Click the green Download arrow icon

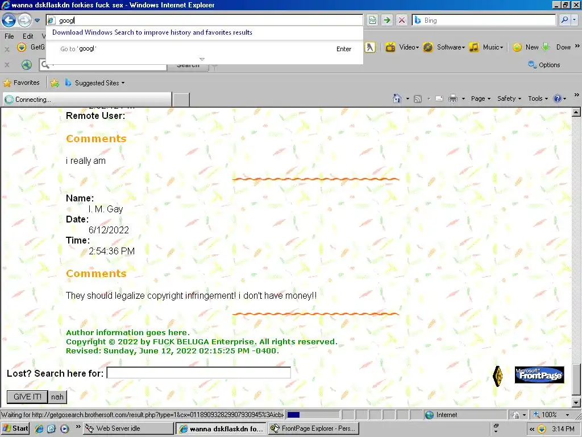[x=546, y=47]
